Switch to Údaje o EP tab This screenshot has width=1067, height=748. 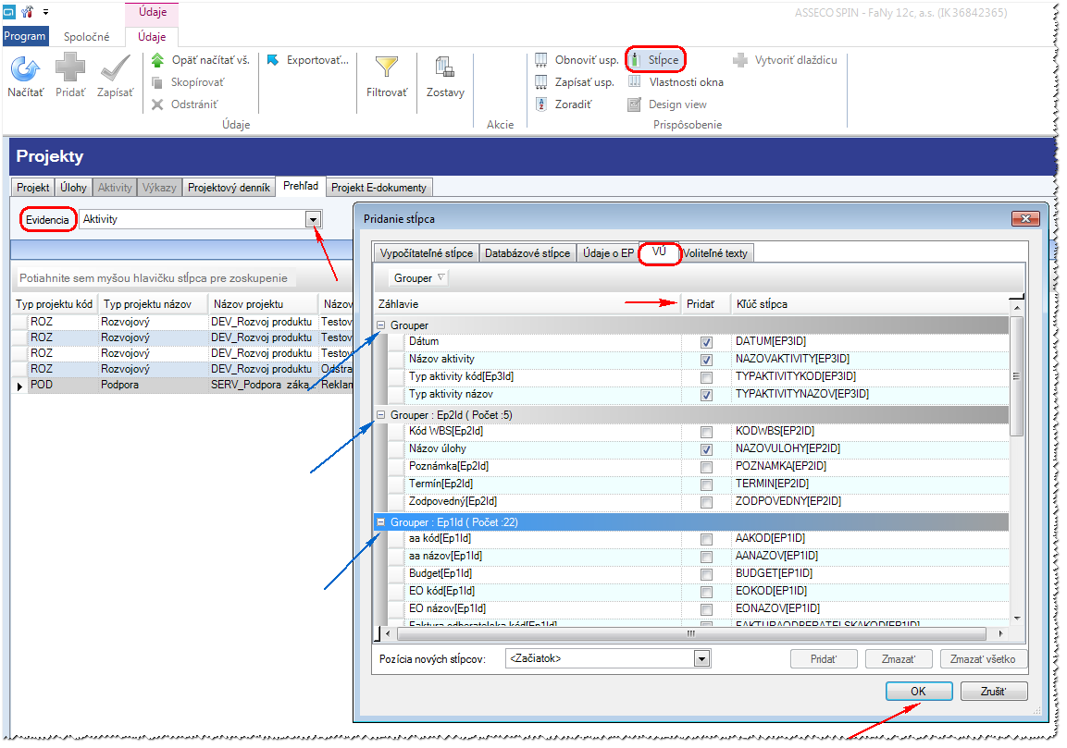[608, 253]
